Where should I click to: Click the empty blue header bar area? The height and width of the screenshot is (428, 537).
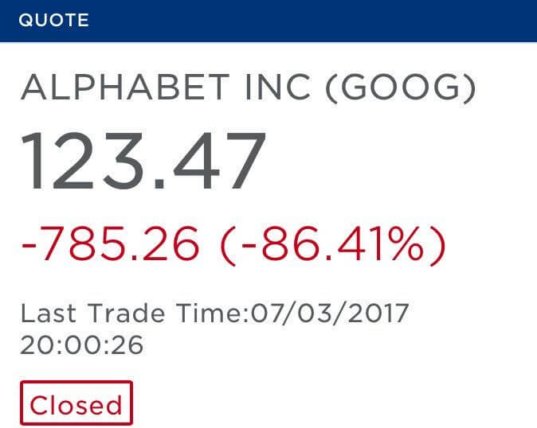pyautogui.click(x=319, y=21)
